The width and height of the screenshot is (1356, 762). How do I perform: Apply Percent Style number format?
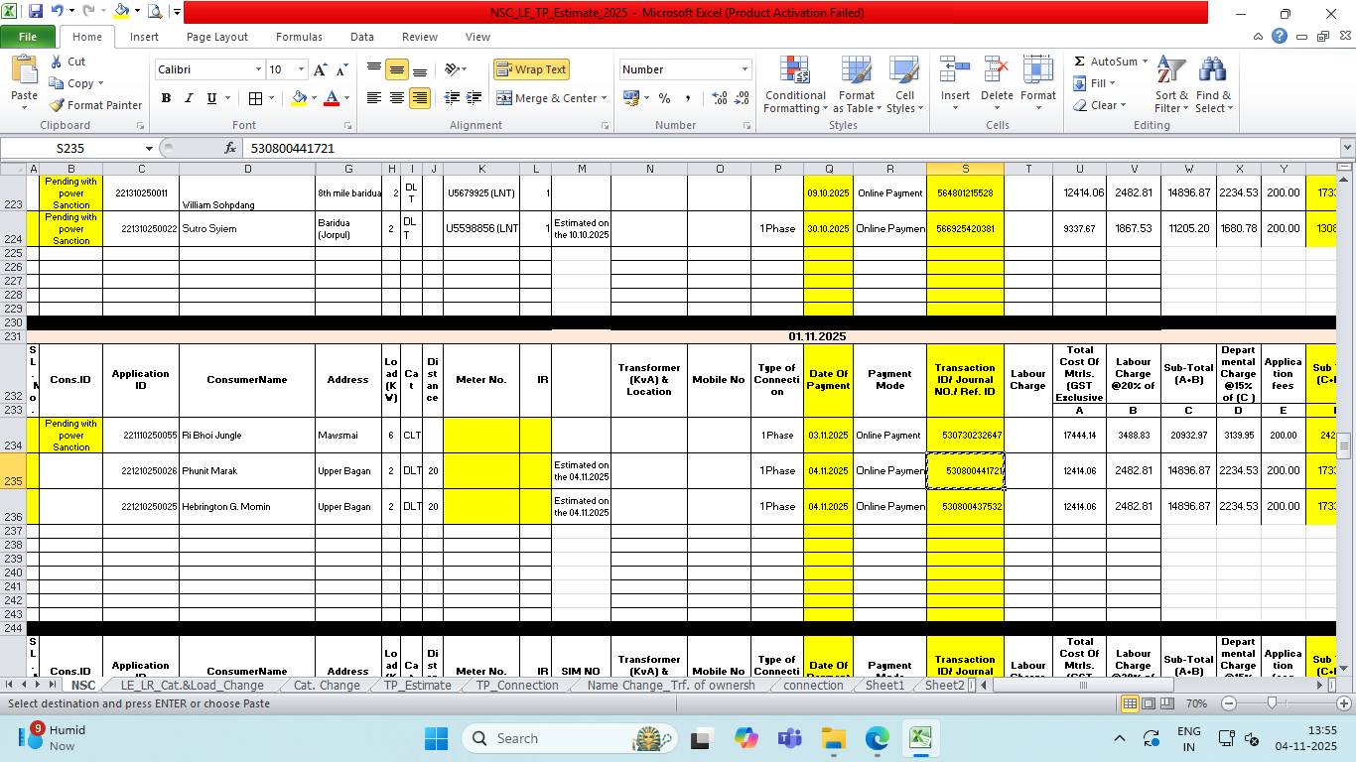(664, 98)
